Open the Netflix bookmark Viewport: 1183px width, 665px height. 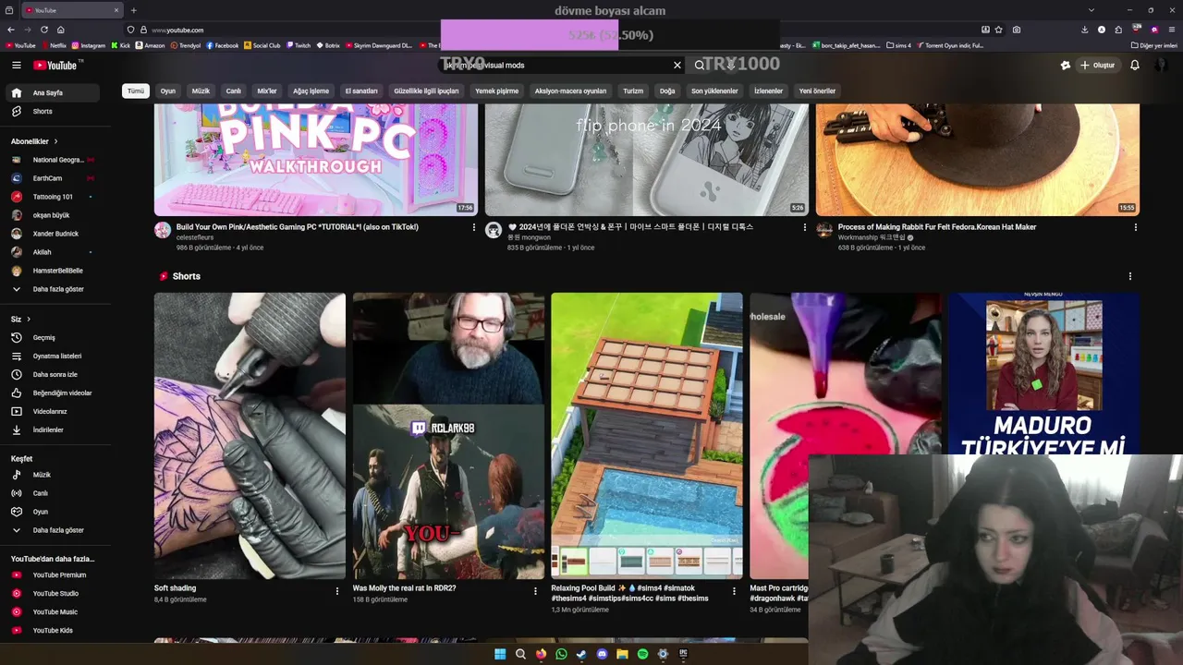[x=54, y=45]
